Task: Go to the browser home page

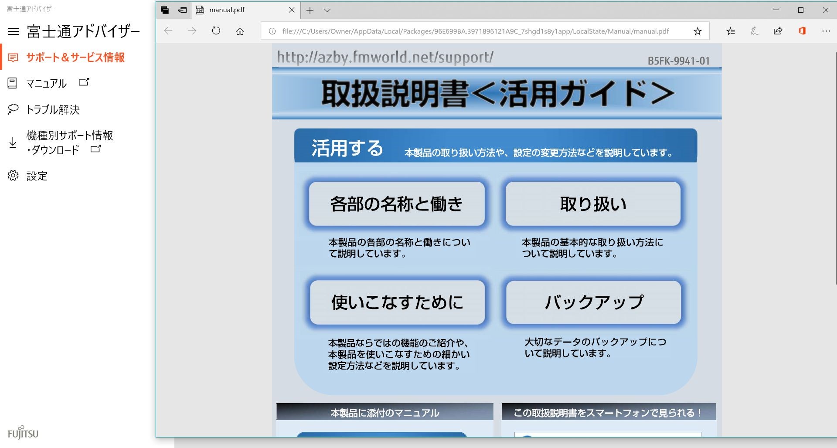Action: pos(240,31)
